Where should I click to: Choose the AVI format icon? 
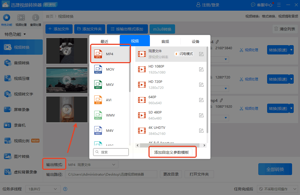coord(98,100)
